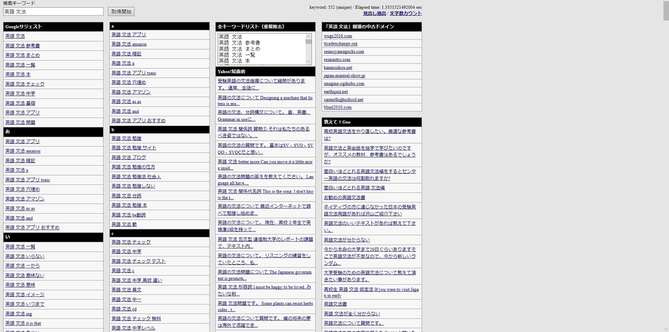Open the 文字数カウント link

406,13
